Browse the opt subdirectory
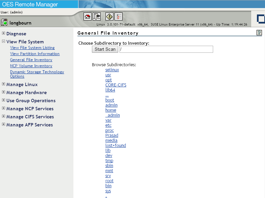This screenshot has width=265, height=198. [x=108, y=80]
